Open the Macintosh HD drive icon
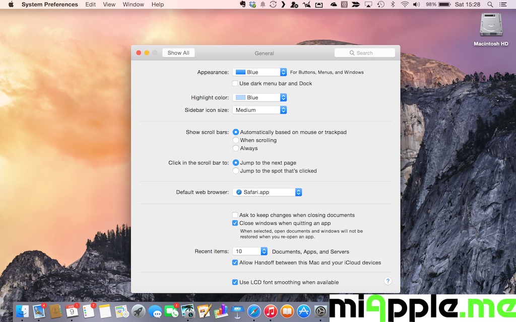 [x=490, y=25]
